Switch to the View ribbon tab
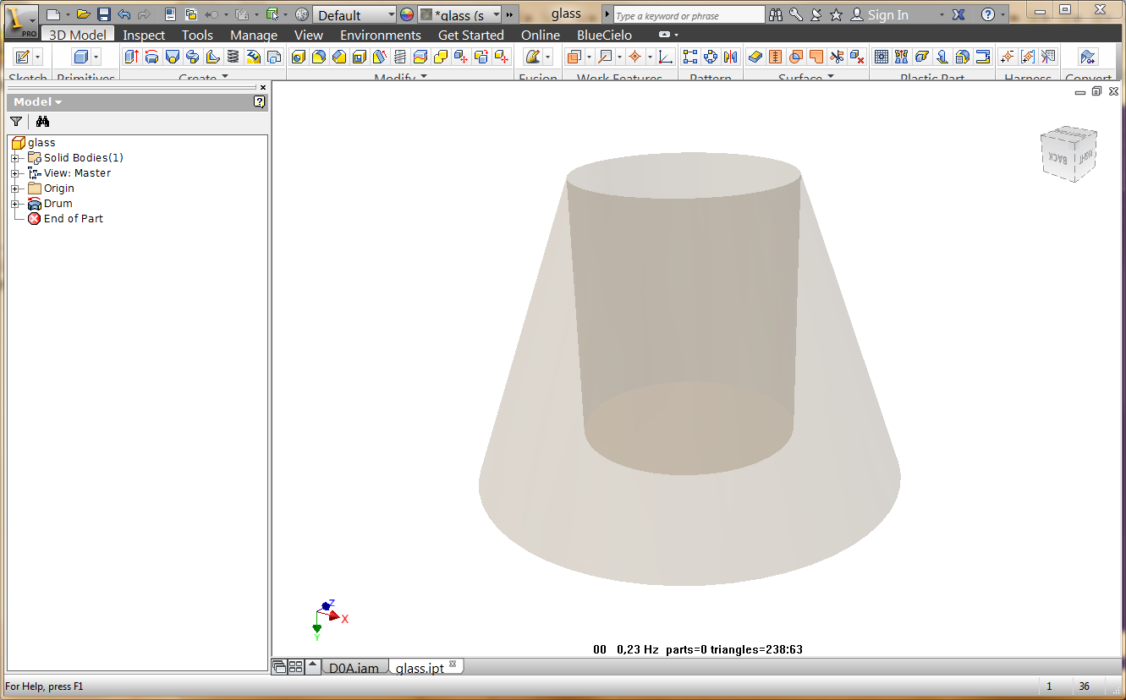Screen dimensions: 1126x700 point(309,35)
